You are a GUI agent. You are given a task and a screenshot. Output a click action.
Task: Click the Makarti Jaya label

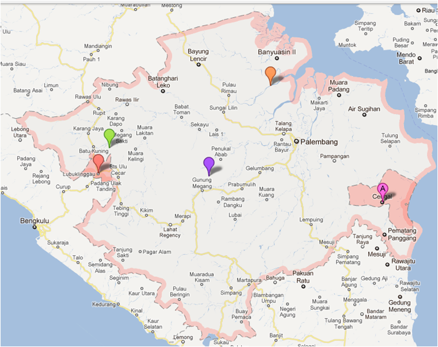[x=320, y=106]
